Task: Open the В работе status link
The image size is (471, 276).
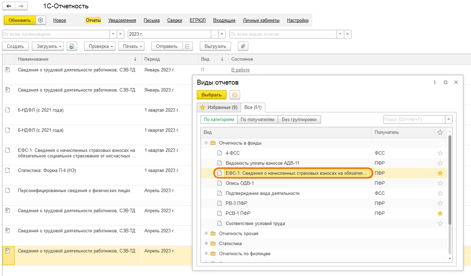Action: 240,70
